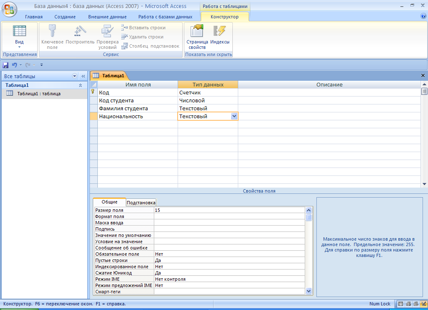The width and height of the screenshot is (428, 310).
Task: Select the Фамилия студента field name
Action: pyautogui.click(x=138, y=108)
